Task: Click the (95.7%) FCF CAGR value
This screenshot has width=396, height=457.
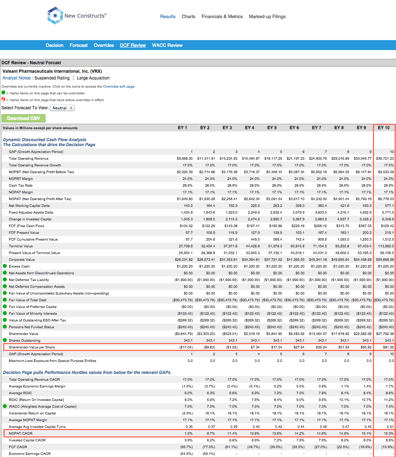Action: 186,447
